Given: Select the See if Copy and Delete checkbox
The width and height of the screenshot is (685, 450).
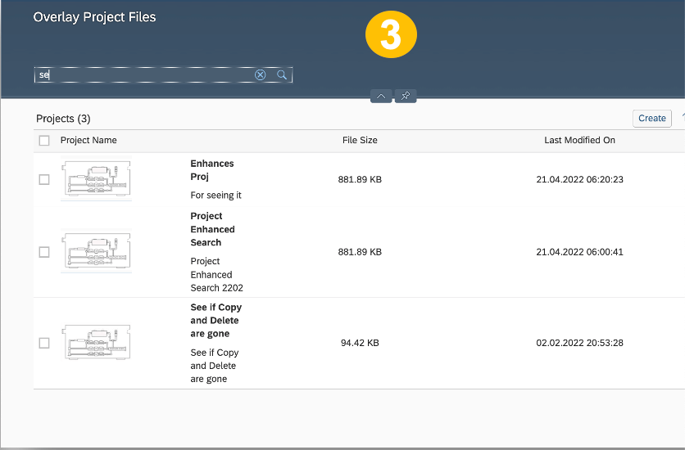Looking at the screenshot, I should [44, 343].
